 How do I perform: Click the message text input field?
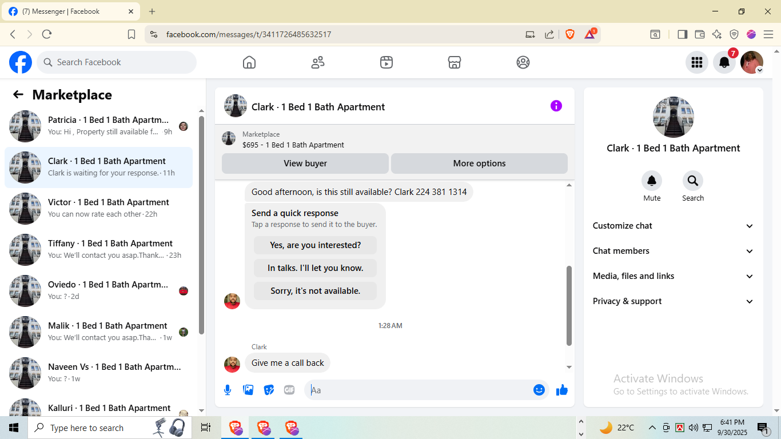420,390
